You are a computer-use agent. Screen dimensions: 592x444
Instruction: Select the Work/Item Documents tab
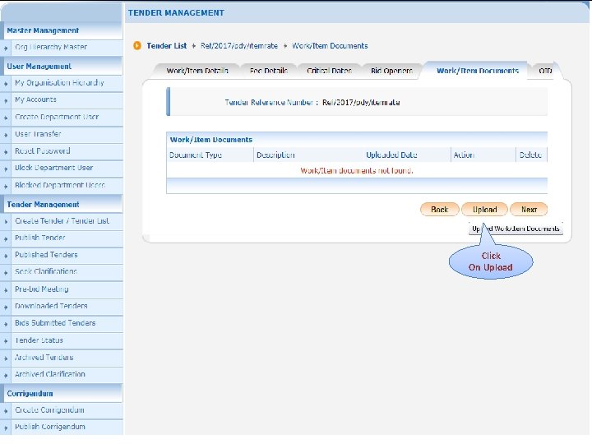[477, 71]
